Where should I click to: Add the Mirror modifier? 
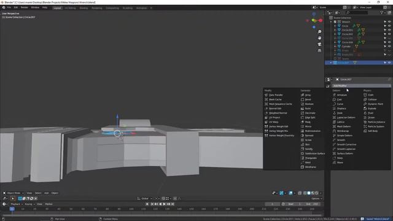(x=306, y=126)
